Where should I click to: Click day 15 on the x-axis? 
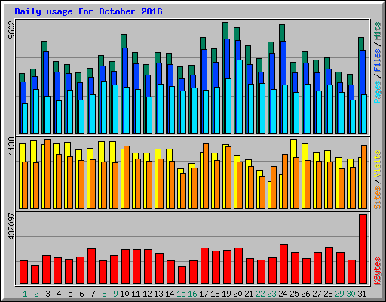[181, 294]
